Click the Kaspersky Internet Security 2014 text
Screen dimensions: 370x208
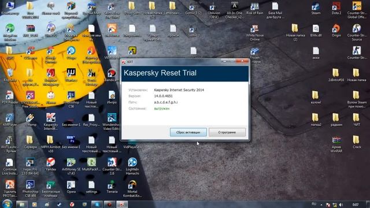[x=179, y=90]
